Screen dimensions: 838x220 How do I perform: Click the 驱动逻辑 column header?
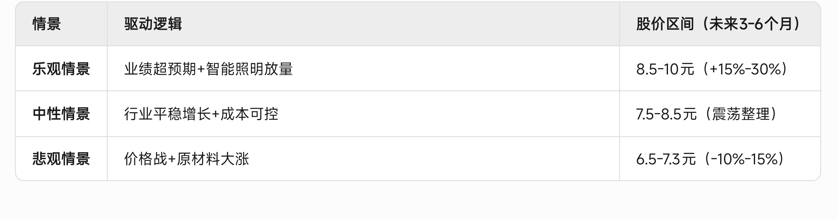click(x=153, y=24)
